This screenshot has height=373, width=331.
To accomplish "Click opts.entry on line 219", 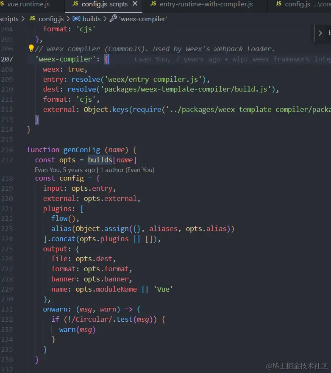I will (92, 188).
